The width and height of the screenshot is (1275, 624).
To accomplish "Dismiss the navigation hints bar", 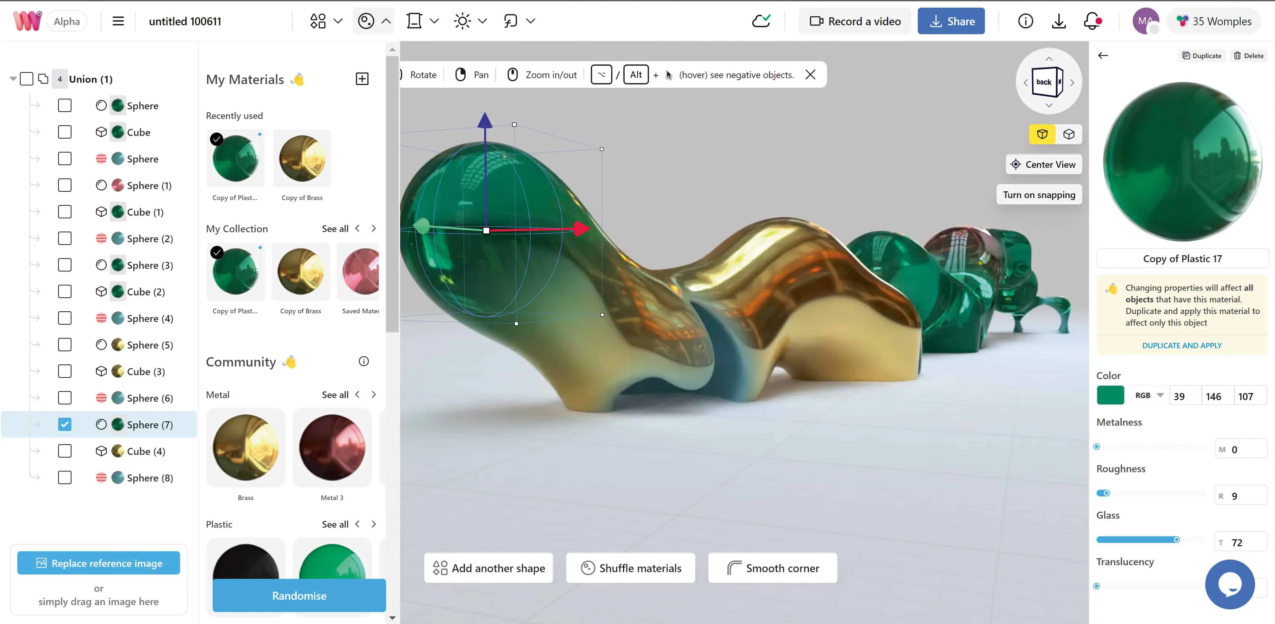I will [810, 75].
